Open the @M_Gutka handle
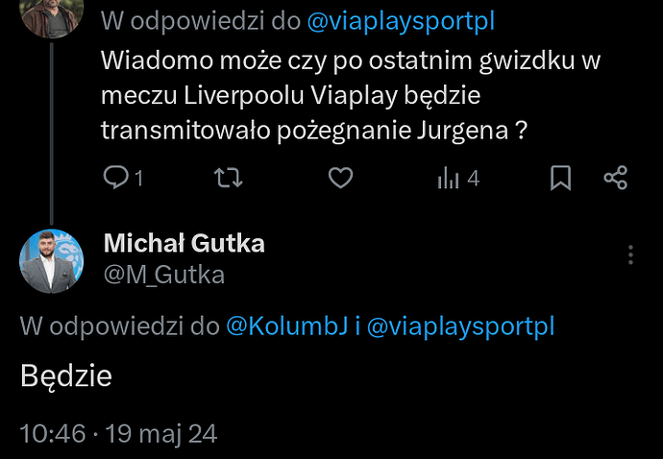Screen dimensions: 663x459 (x=164, y=276)
